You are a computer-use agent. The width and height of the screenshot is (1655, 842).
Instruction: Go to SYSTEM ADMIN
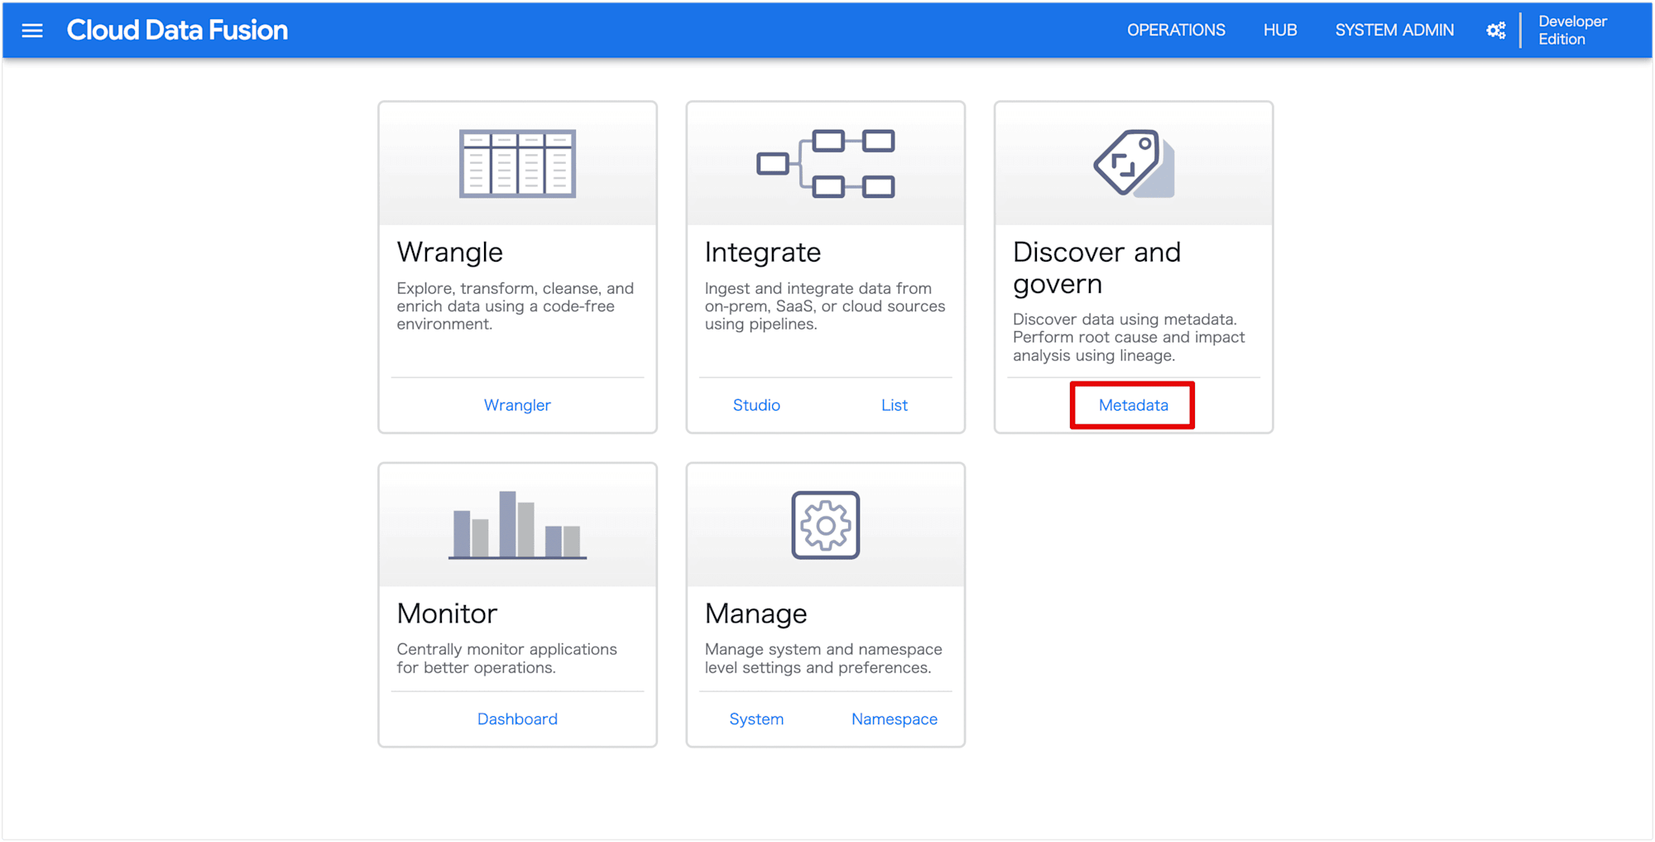tap(1394, 31)
